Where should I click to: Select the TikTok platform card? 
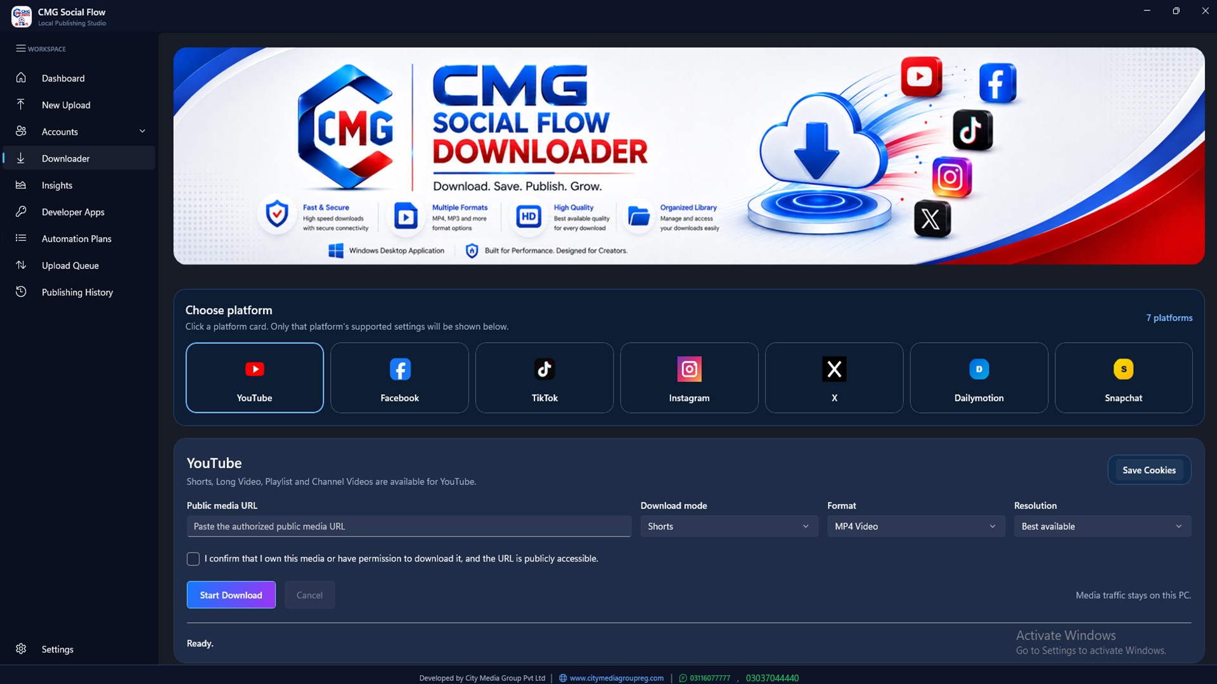(544, 377)
